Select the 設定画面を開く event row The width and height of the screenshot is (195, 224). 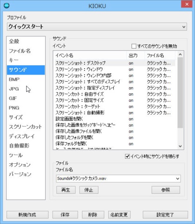click(x=115, y=119)
